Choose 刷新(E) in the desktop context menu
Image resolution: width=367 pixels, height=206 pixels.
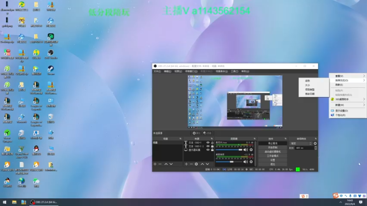point(348,85)
